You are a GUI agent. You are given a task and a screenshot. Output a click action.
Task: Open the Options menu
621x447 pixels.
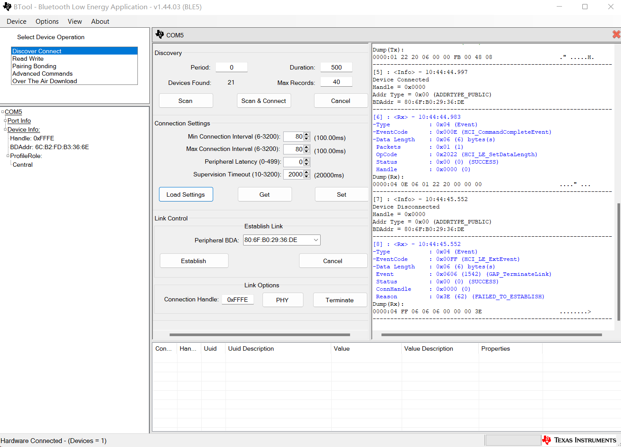tap(47, 22)
